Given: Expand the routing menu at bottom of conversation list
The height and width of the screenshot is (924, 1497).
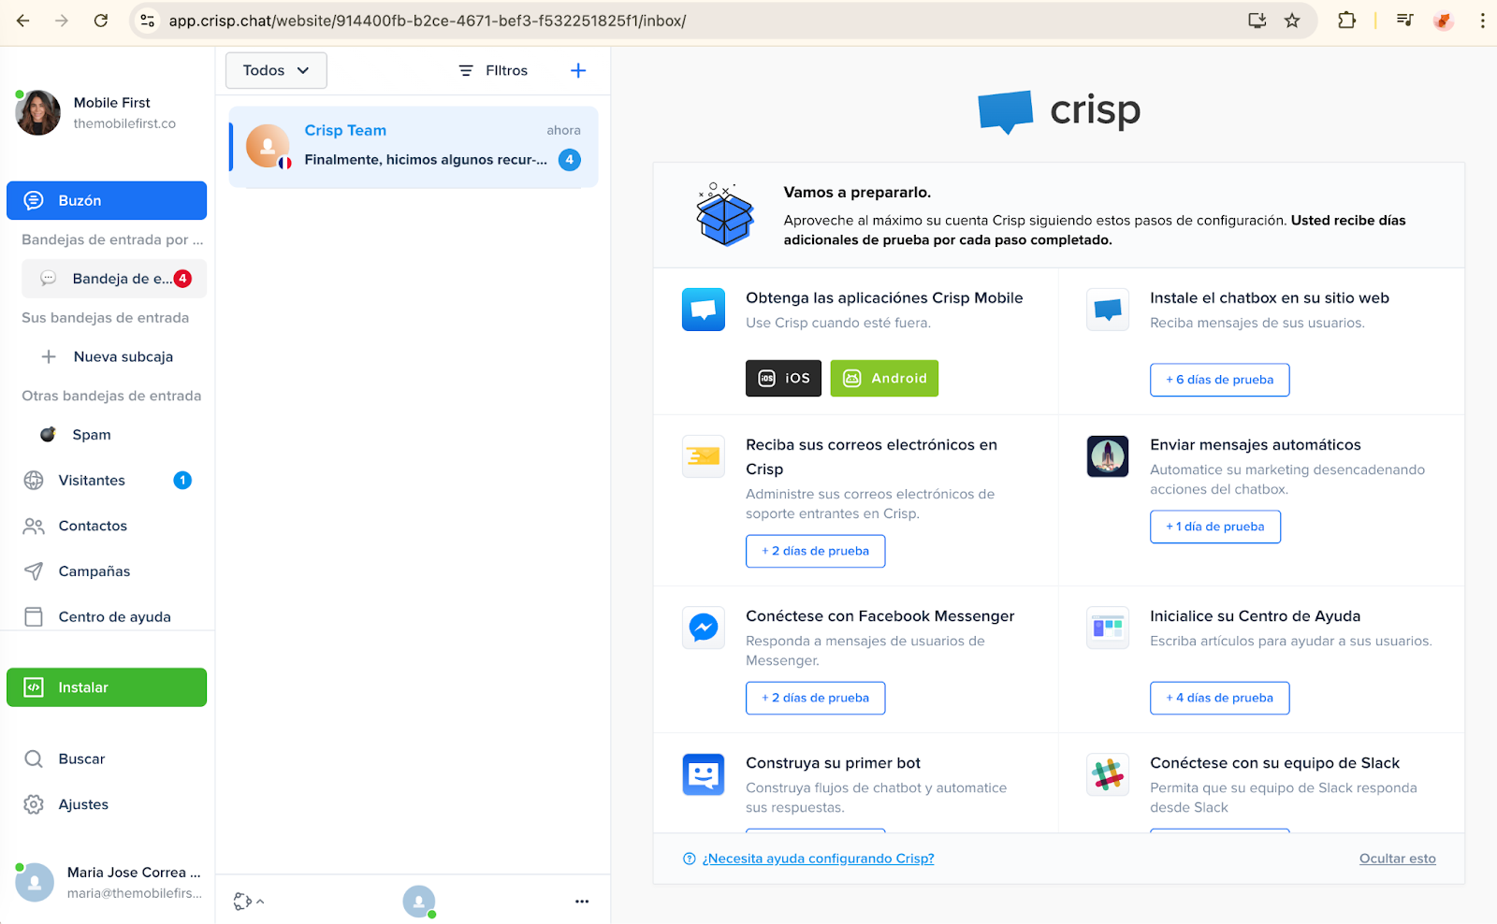Looking at the screenshot, I should [x=248, y=902].
